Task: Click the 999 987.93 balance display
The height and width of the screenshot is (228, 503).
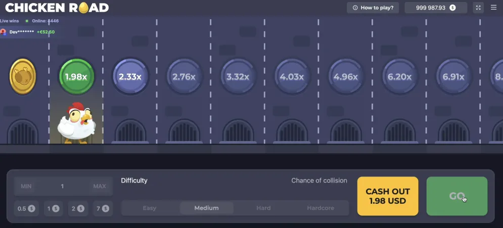Action: pyautogui.click(x=436, y=8)
